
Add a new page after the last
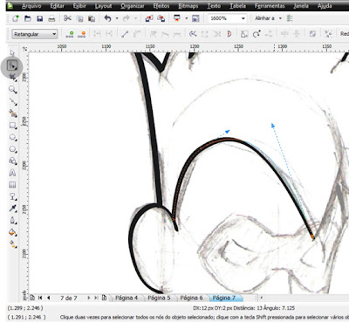[x=104, y=298]
